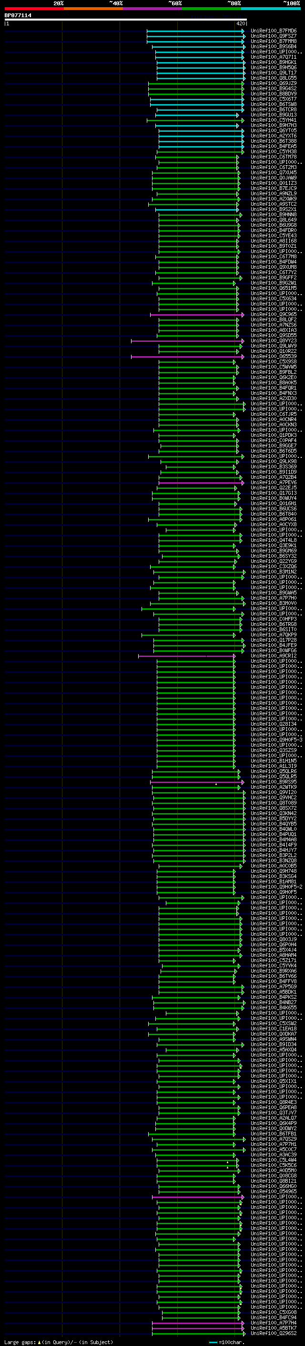
Task: Select hit UniRef100_A7NZS6
Action: (274, 325)
